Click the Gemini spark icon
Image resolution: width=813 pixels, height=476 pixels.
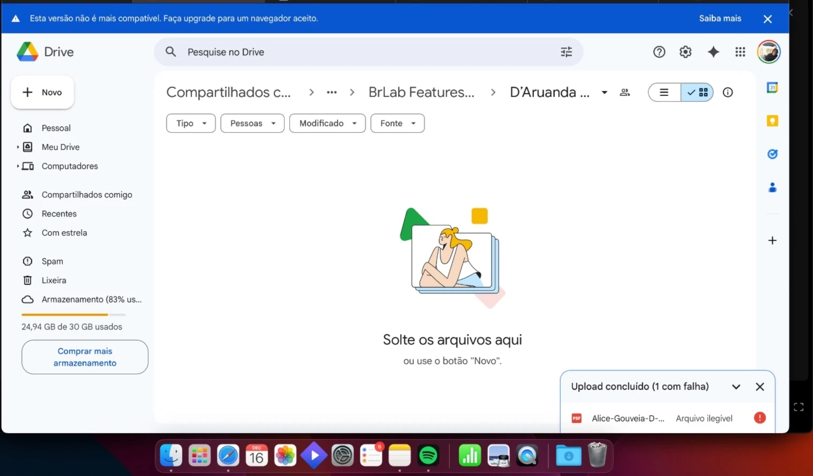713,51
